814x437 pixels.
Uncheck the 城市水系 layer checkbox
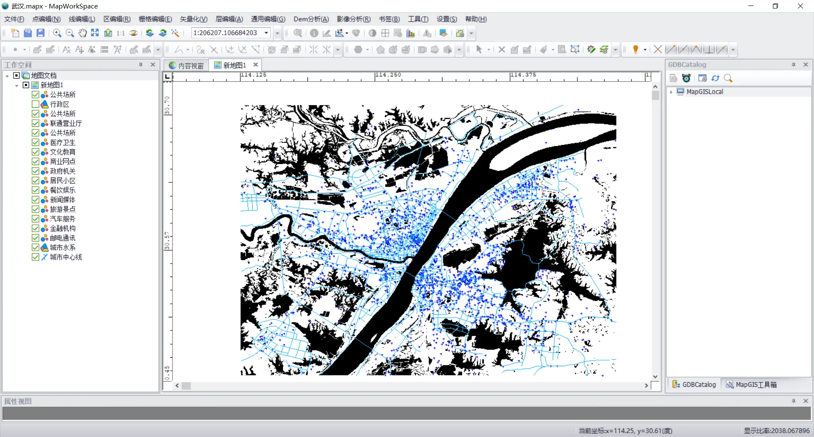(x=36, y=247)
